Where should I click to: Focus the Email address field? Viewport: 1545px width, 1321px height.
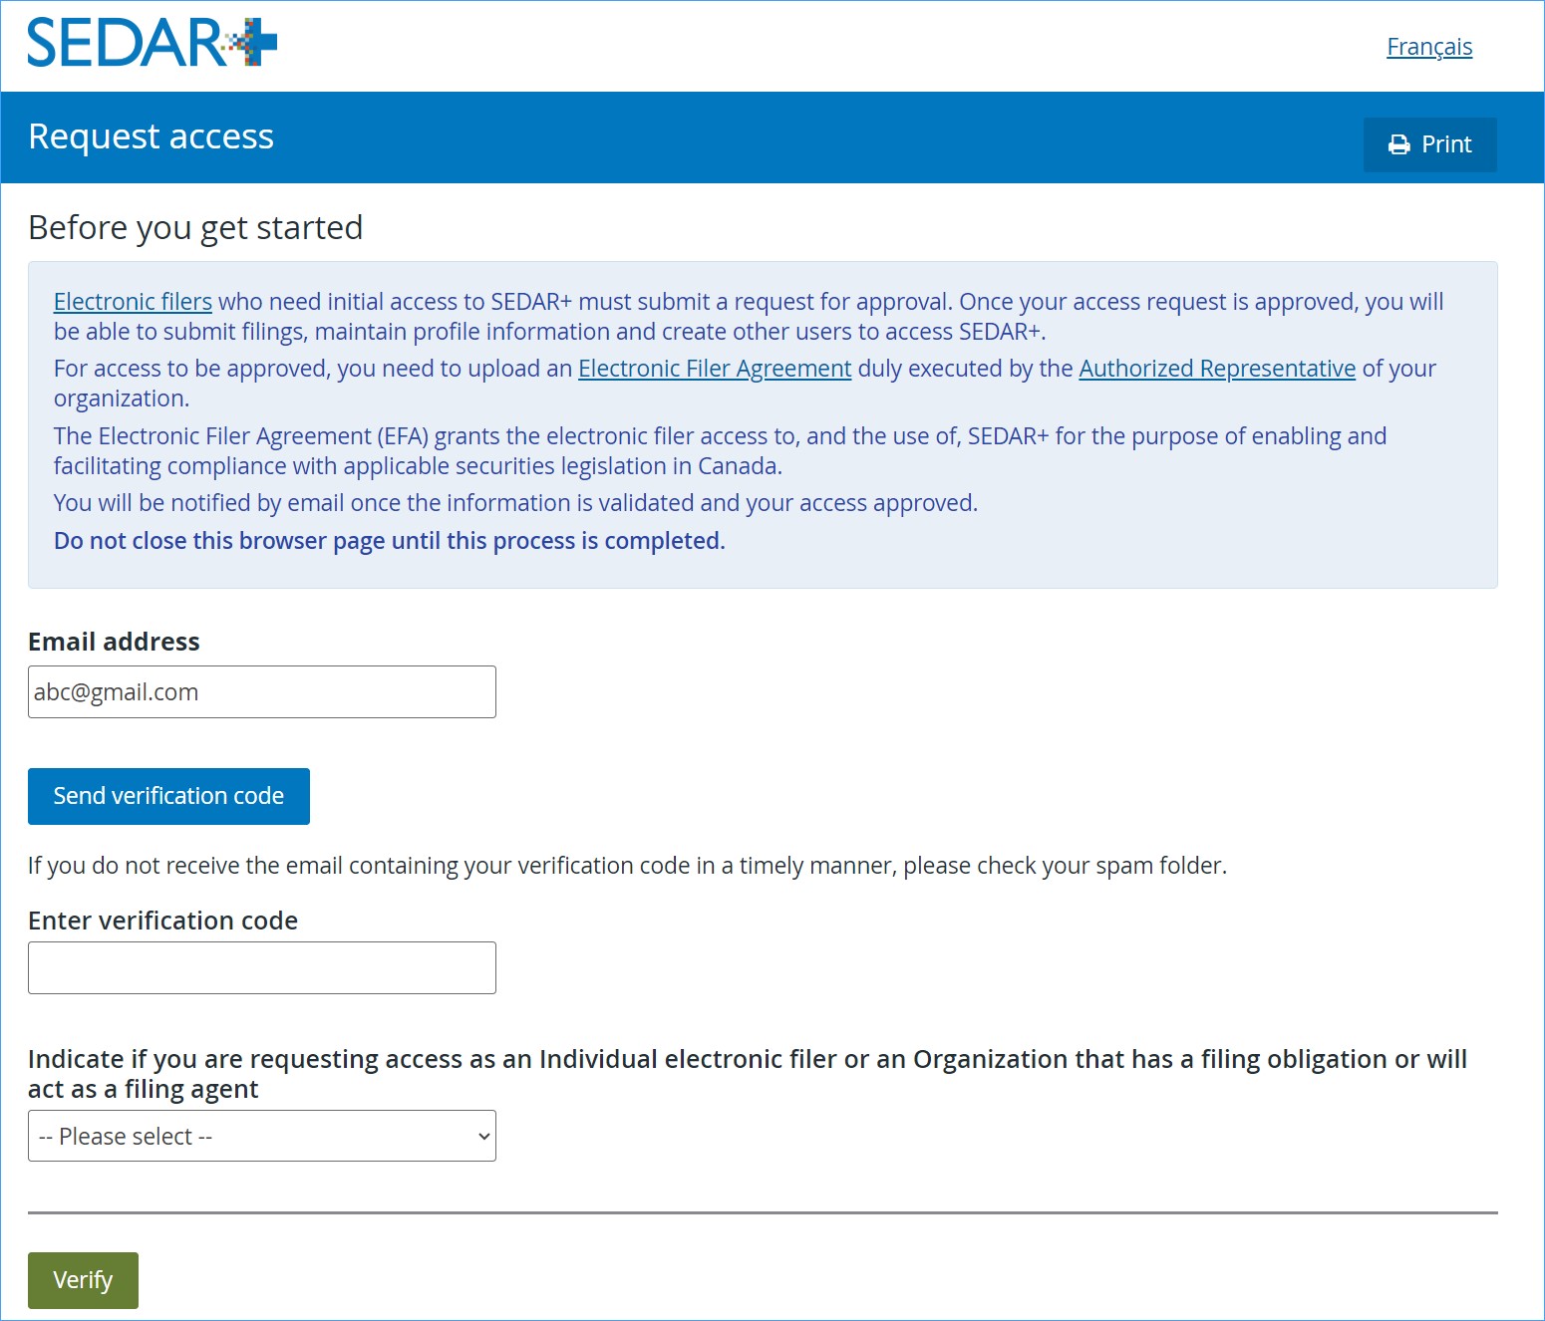tap(262, 691)
